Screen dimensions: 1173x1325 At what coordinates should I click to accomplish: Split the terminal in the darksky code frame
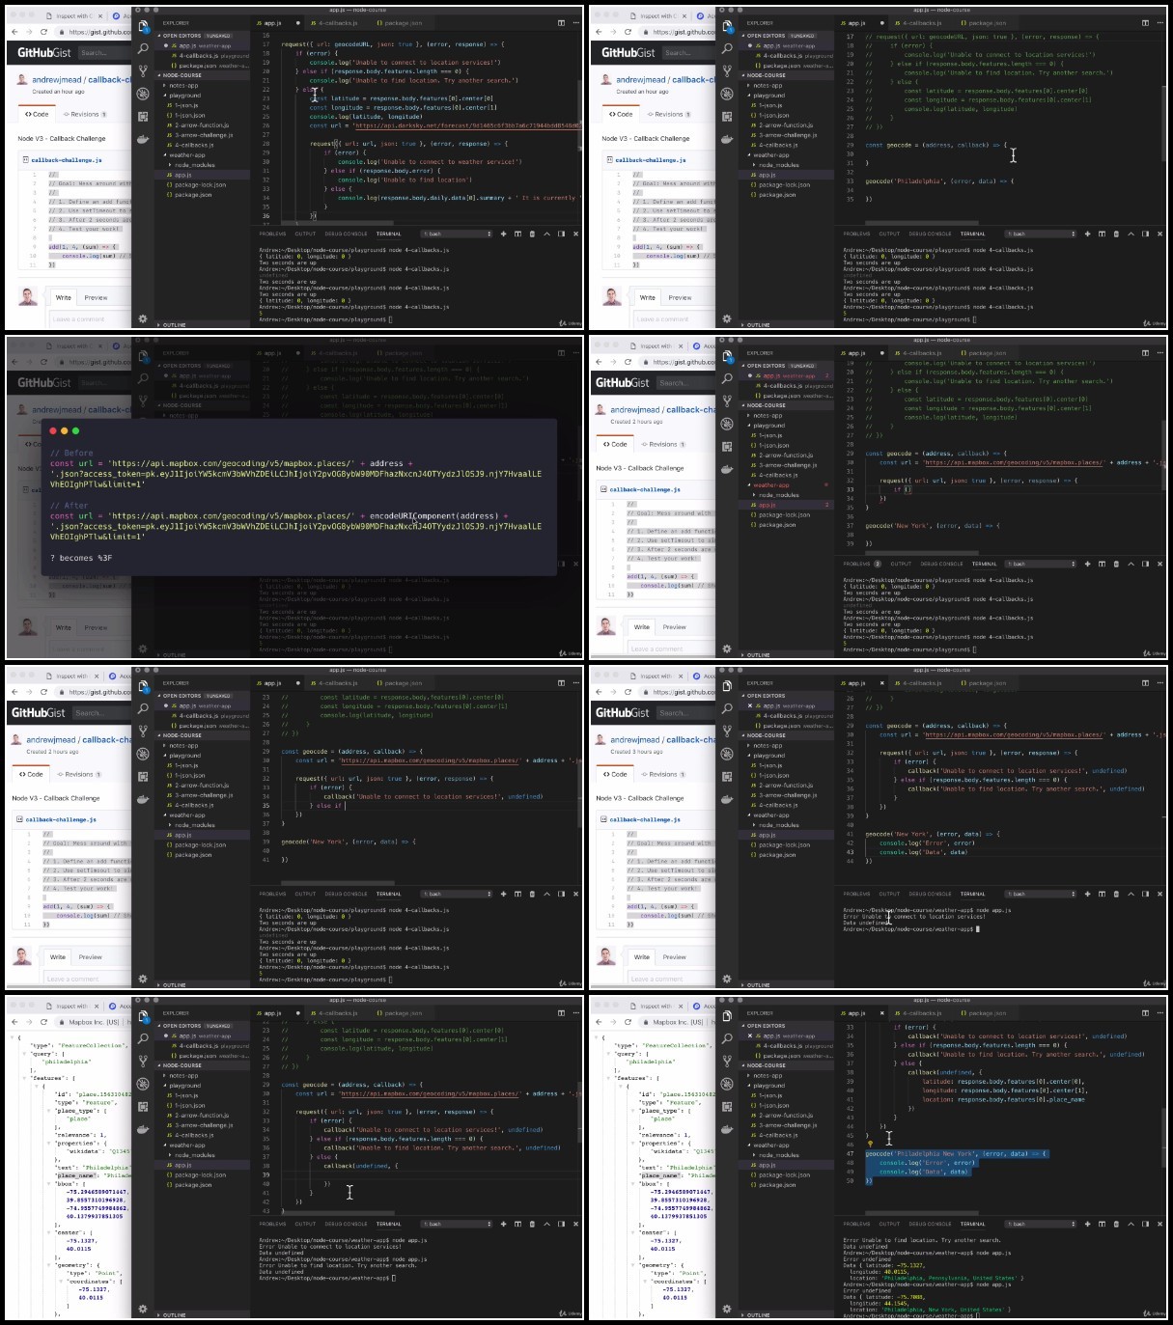click(x=517, y=234)
